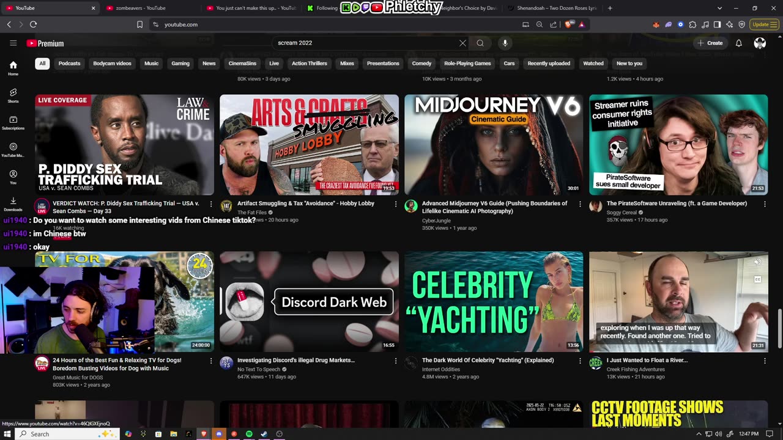Select the Gaming filter chip

pyautogui.click(x=180, y=64)
